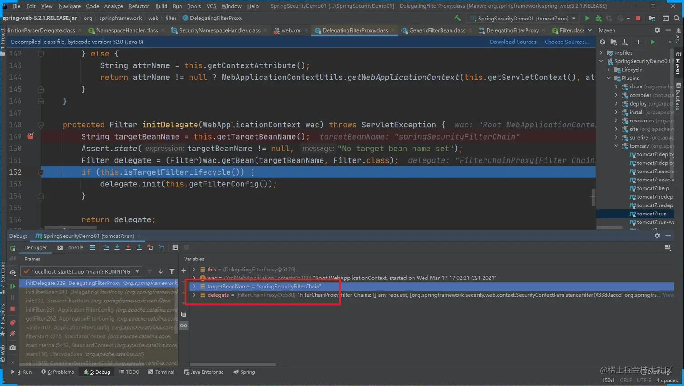Click Step Out in debugger toolbar

click(139, 247)
